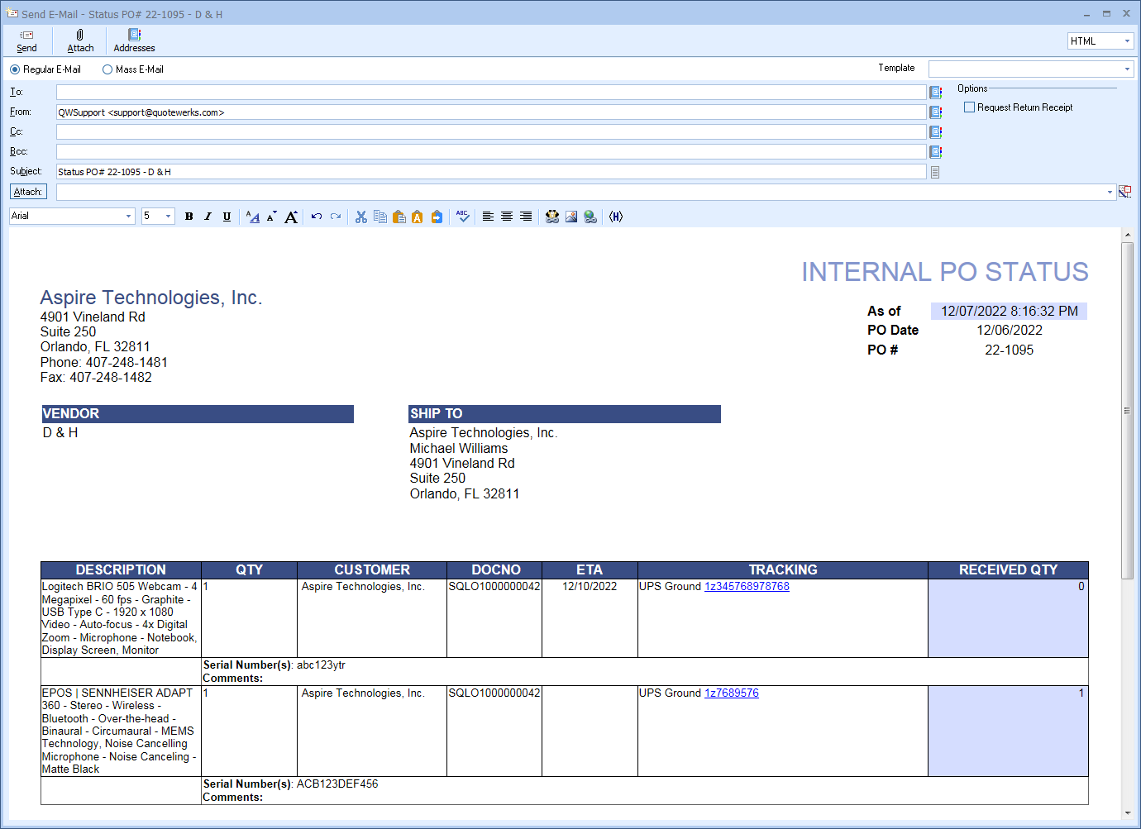The width and height of the screenshot is (1141, 829).
Task: Click the Attach: button
Action: tap(28, 192)
